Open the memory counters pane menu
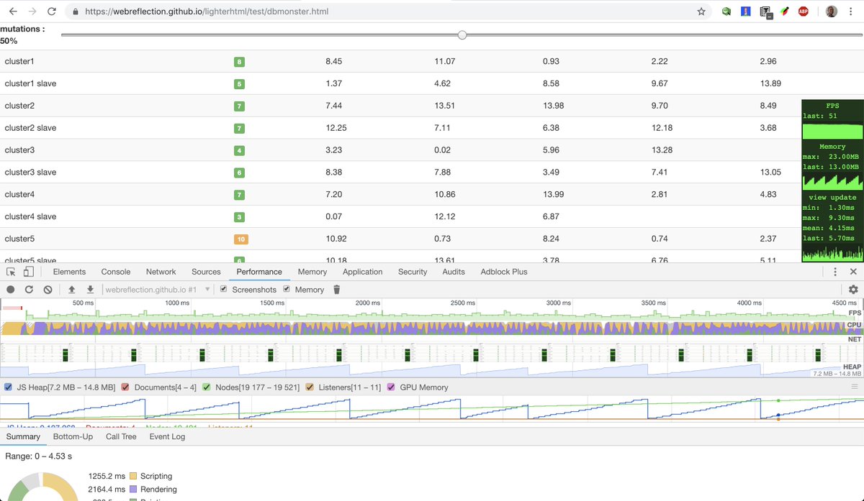 [x=855, y=387]
